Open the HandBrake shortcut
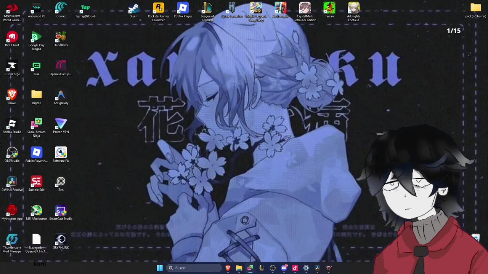Image resolution: width=488 pixels, height=274 pixels. (x=61, y=39)
